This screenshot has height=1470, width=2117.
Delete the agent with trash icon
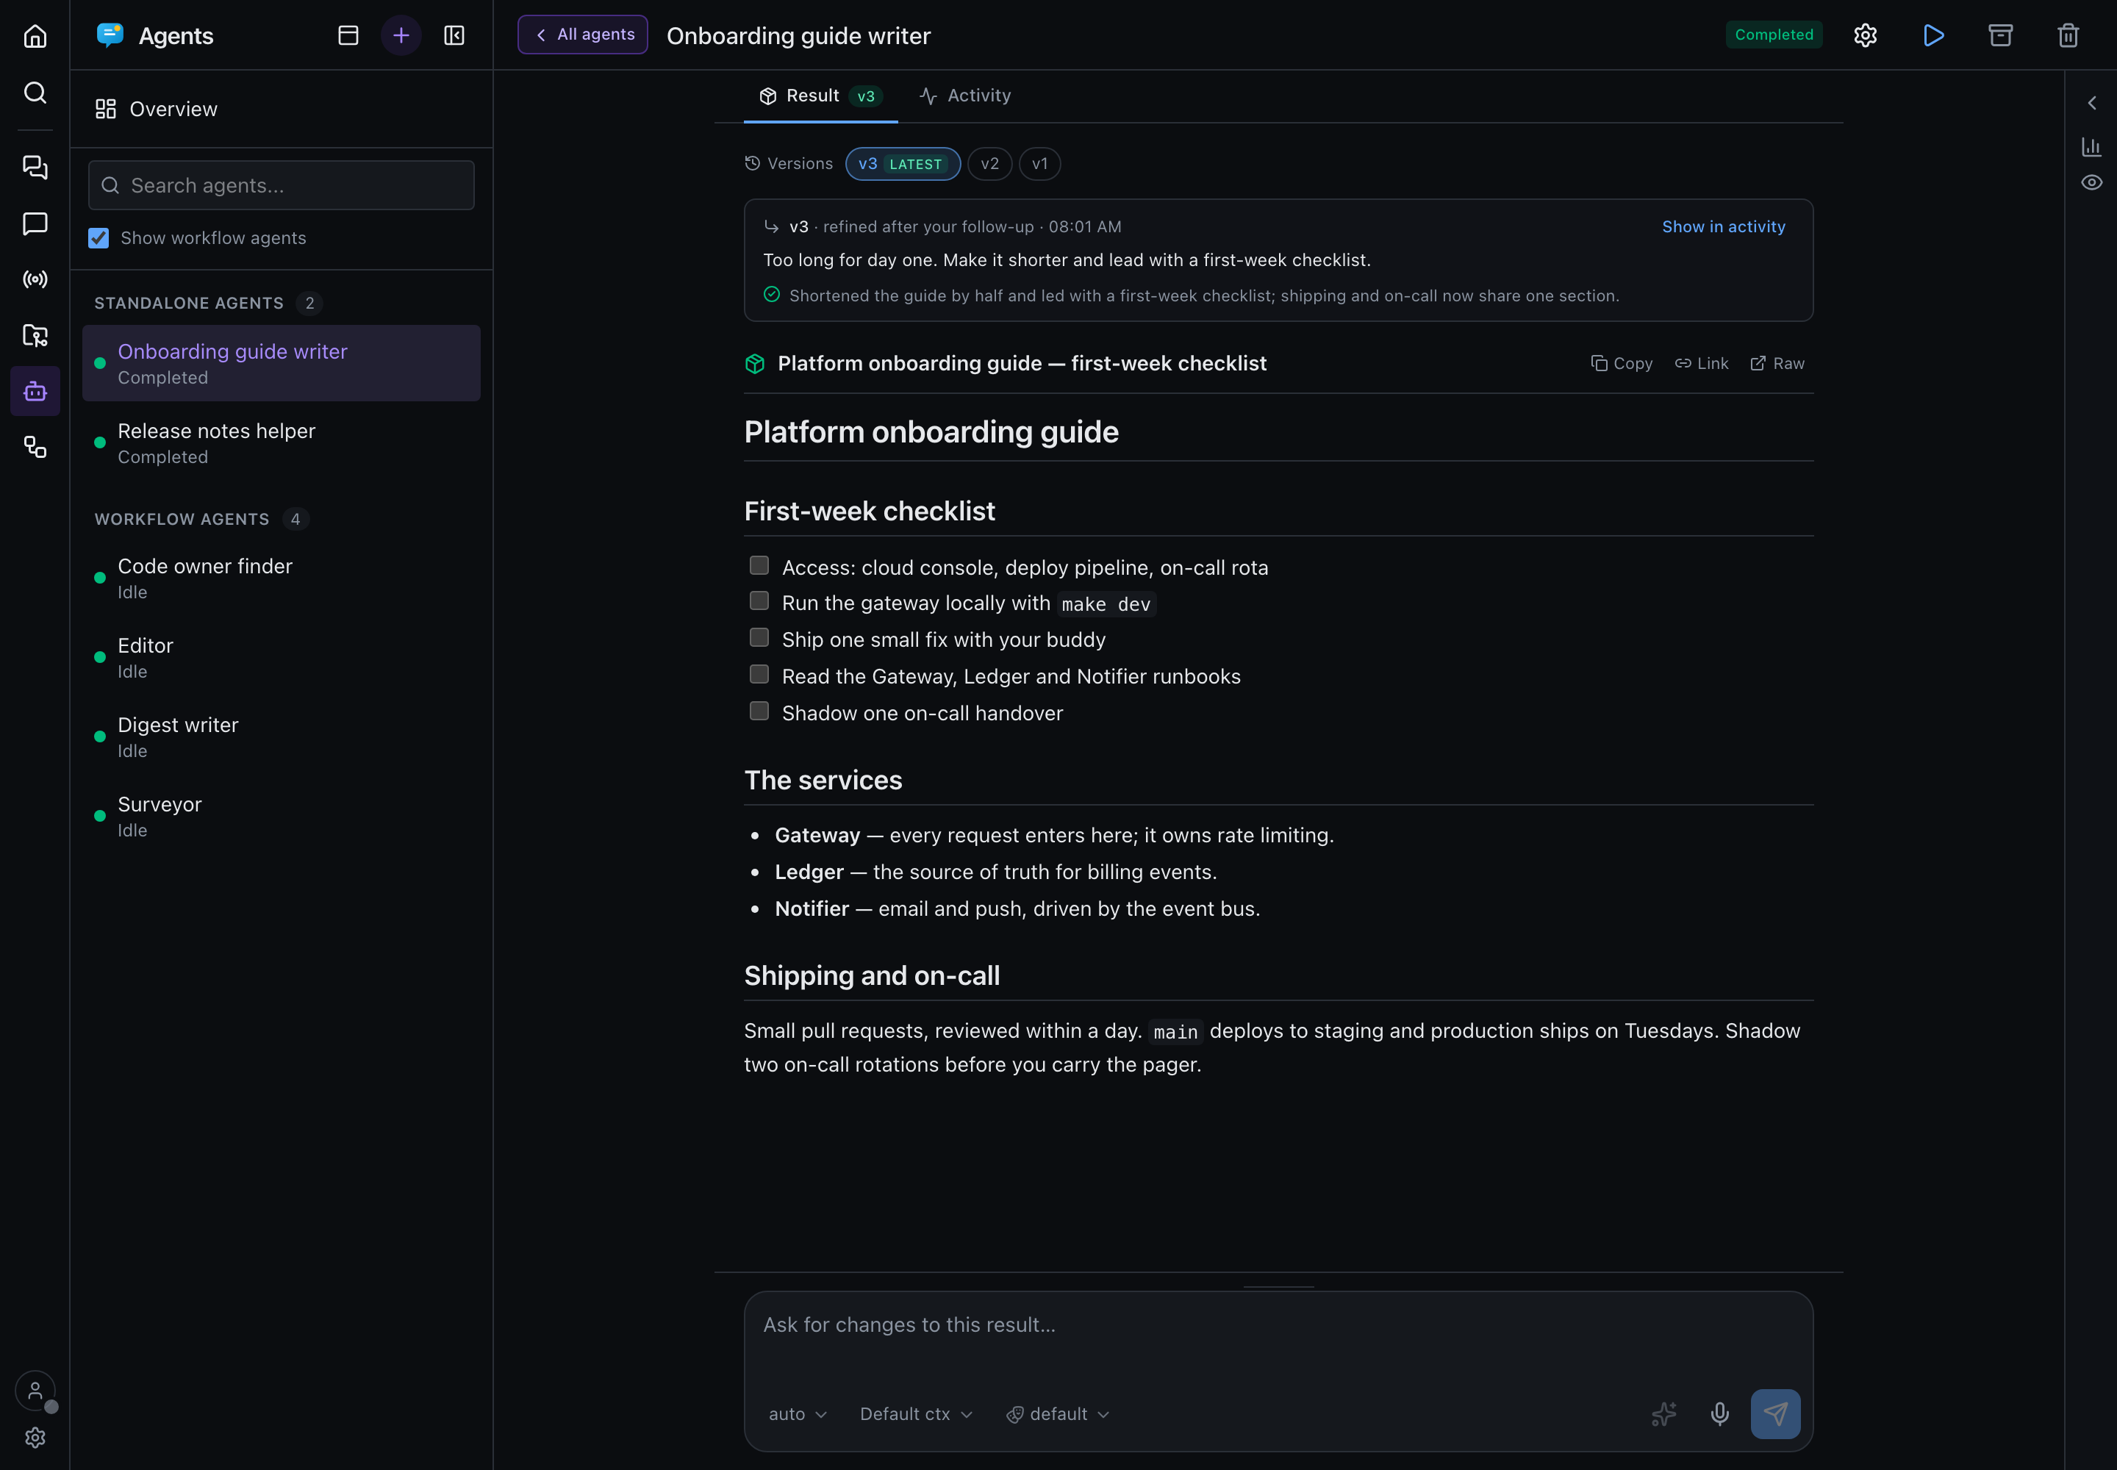[x=2068, y=35]
